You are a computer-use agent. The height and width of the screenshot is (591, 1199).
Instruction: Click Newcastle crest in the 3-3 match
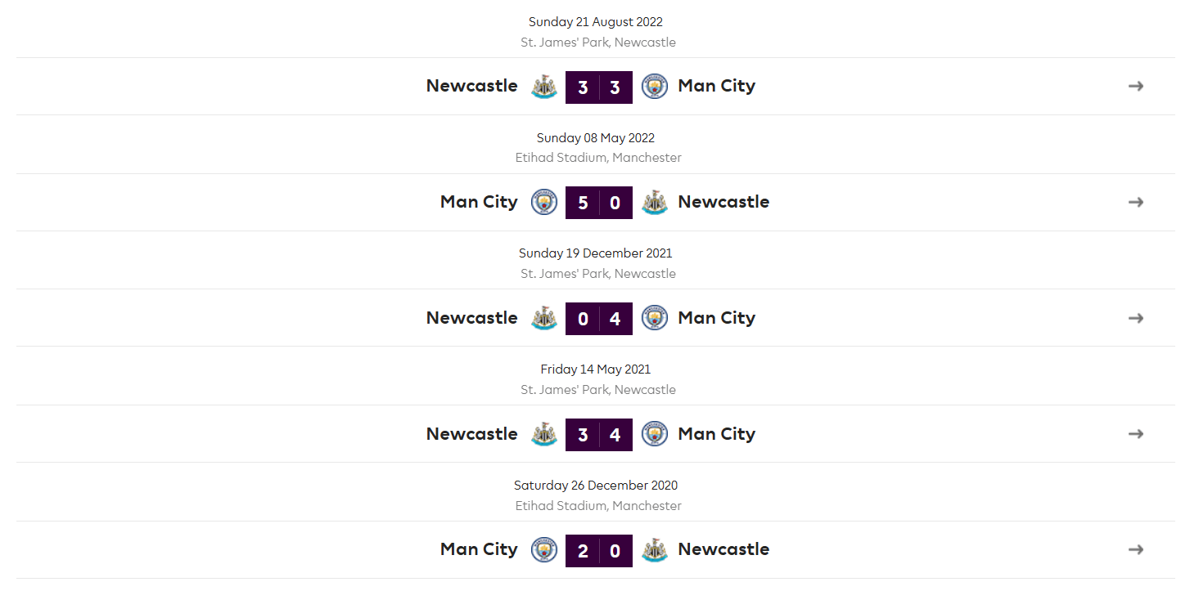(544, 87)
